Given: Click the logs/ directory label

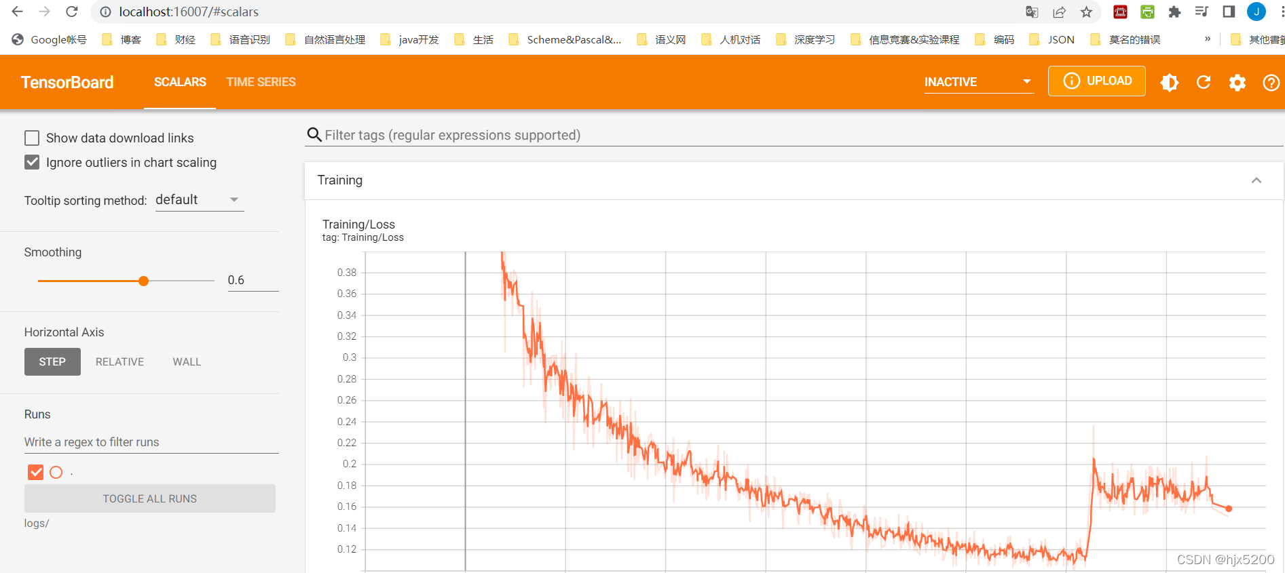Looking at the screenshot, I should click(x=37, y=523).
